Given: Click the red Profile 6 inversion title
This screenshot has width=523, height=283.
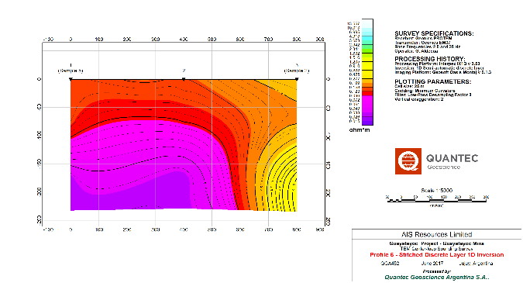Looking at the screenshot, I should [x=437, y=254].
